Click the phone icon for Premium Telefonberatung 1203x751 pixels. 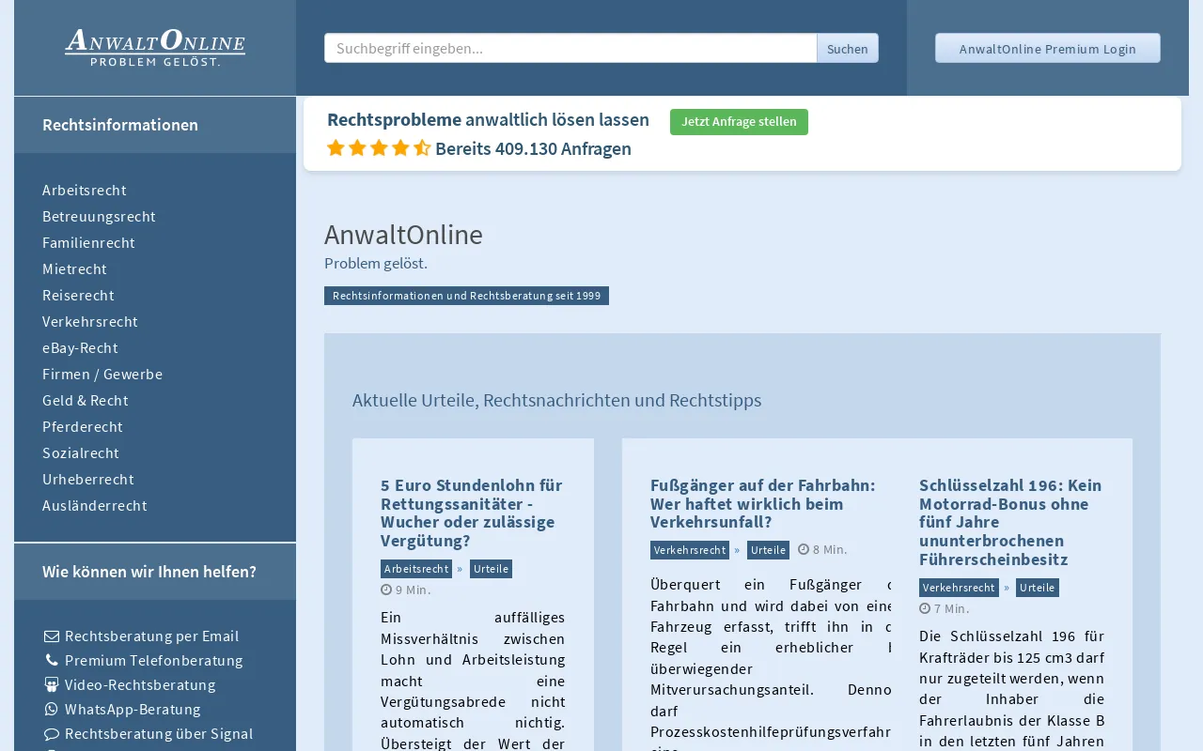pyautogui.click(x=52, y=661)
